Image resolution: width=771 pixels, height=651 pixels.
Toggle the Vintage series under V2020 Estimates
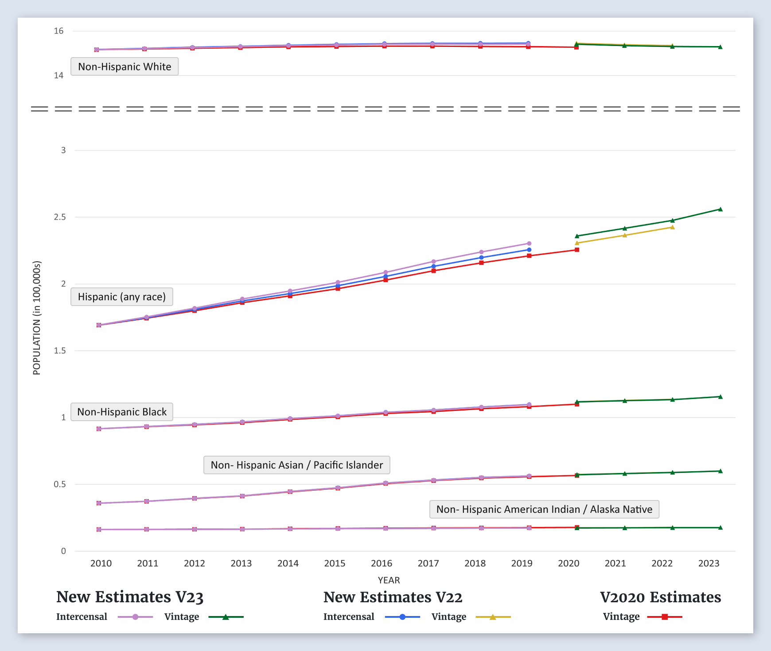point(621,617)
